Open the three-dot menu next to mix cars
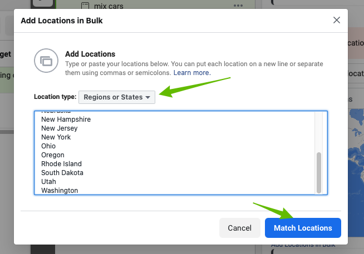The image size is (364, 254). click(x=238, y=6)
